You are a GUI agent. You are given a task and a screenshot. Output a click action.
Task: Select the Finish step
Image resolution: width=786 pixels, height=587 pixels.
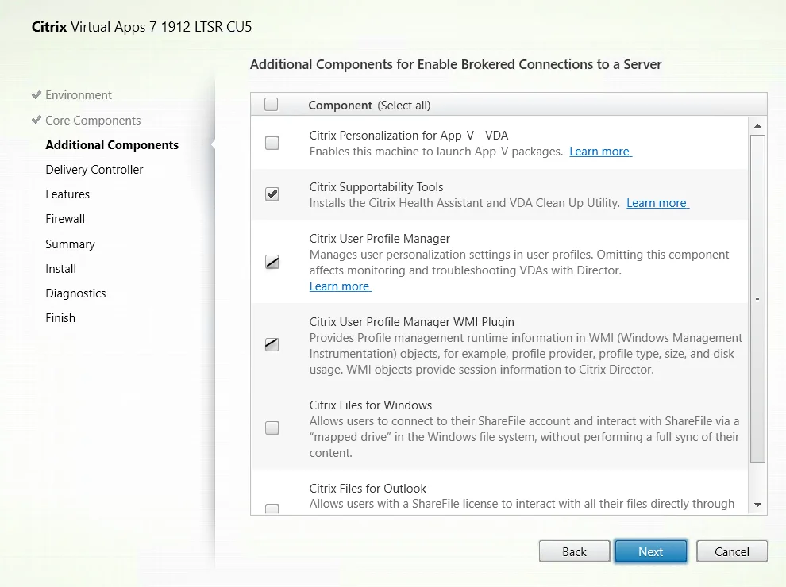pyautogui.click(x=60, y=317)
